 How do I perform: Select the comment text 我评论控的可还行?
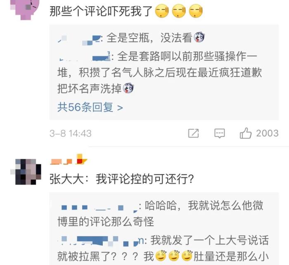[x=145, y=179]
